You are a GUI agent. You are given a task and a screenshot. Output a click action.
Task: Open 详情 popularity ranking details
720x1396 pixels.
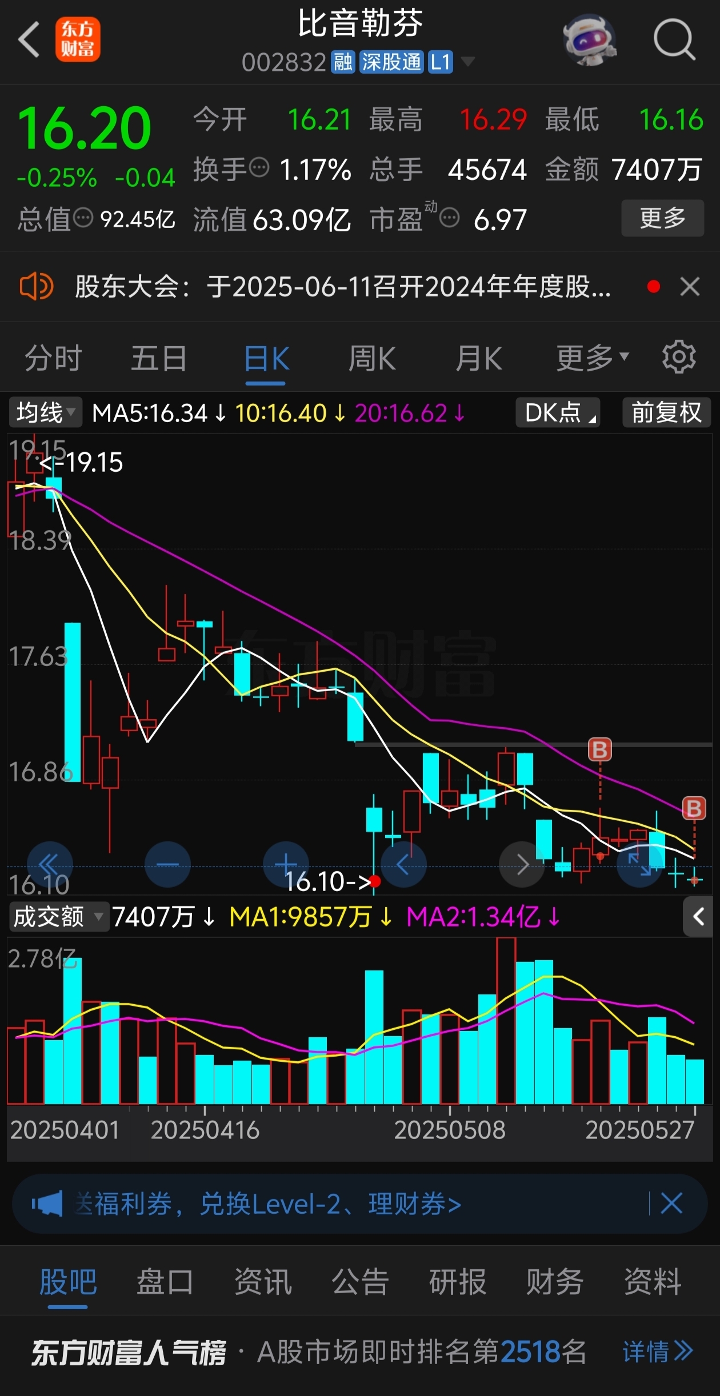pyautogui.click(x=658, y=1352)
